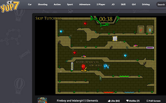The width and height of the screenshot is (166, 103).
Task: Click the Watergirl exit door with female symbol
Action: tap(150, 29)
